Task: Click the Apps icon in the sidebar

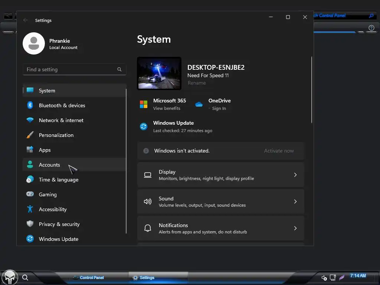Action: (30, 150)
